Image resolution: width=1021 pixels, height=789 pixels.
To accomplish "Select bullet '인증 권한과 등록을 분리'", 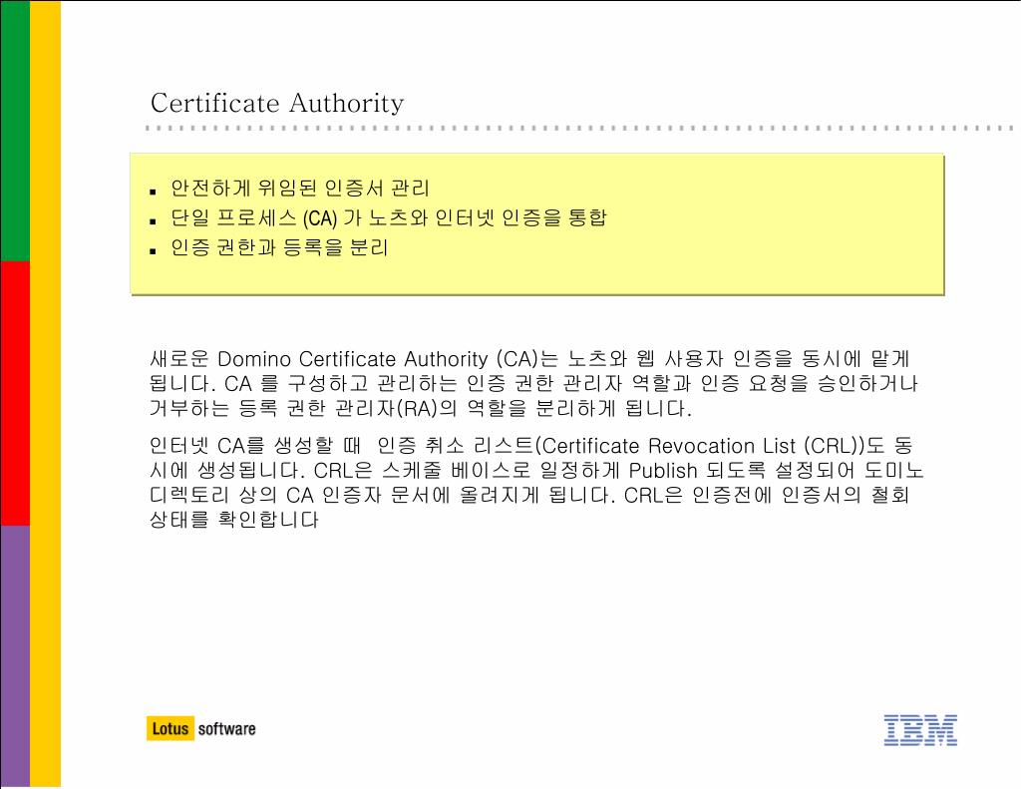I will click(279, 247).
